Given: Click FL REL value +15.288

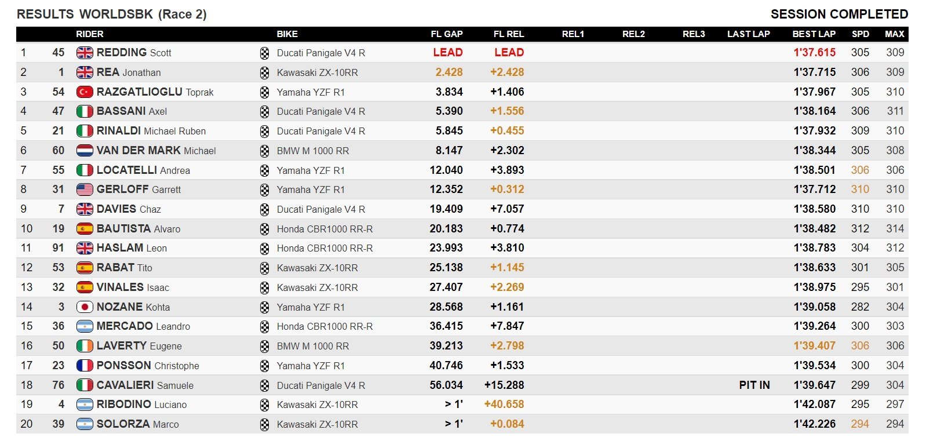Looking at the screenshot, I should coord(504,385).
